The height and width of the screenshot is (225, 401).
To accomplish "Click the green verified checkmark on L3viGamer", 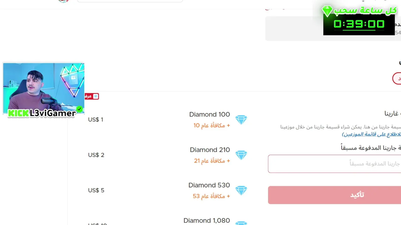I will (80, 109).
